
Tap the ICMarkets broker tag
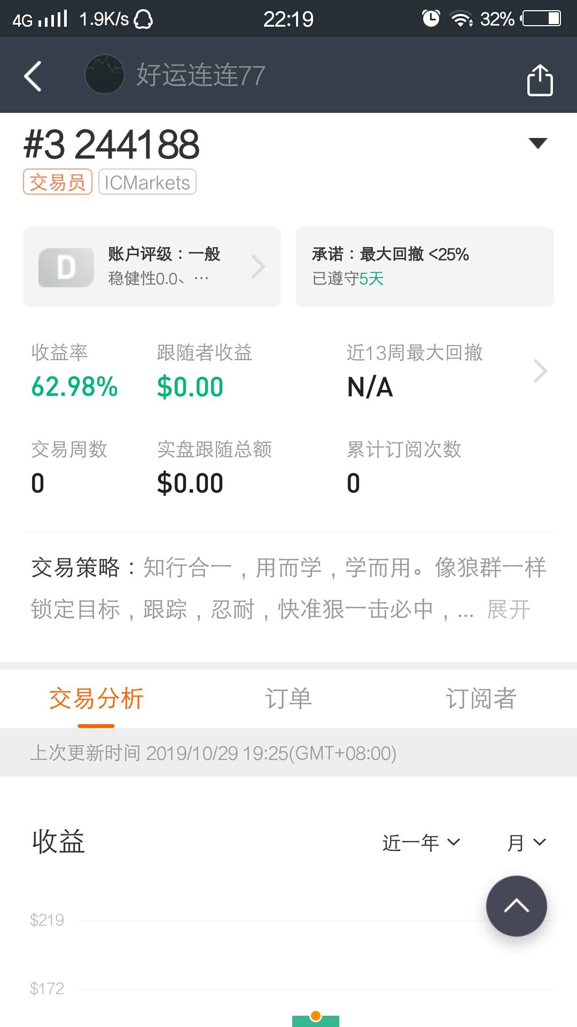[147, 182]
